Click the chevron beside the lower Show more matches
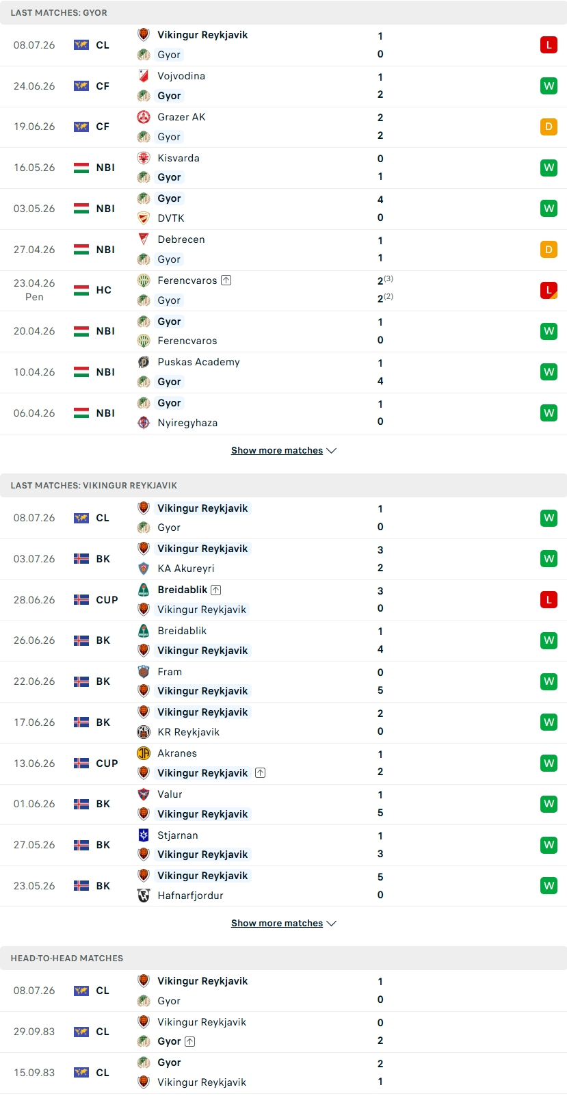Screen dimensions: 567x1096 [x=332, y=924]
